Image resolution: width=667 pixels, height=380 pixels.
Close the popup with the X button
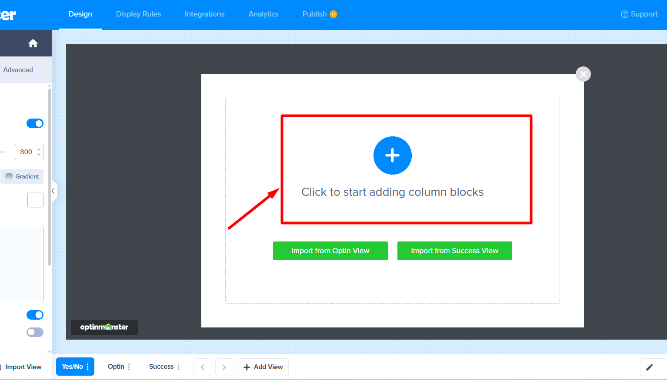pyautogui.click(x=583, y=74)
